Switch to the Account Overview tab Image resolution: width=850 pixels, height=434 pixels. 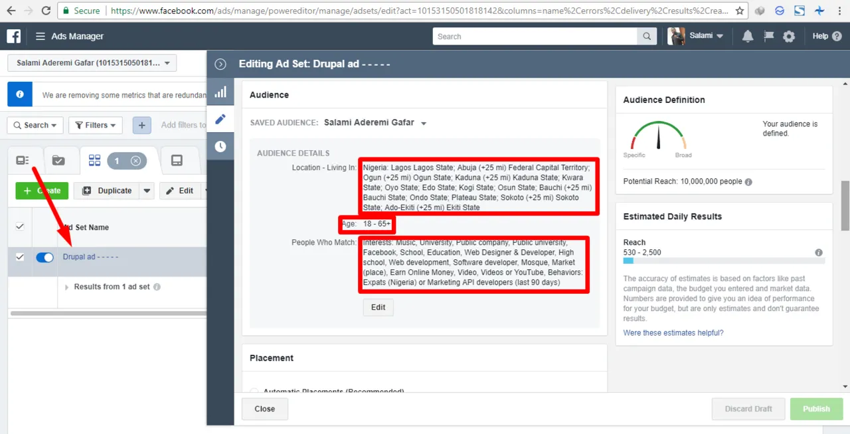click(x=23, y=160)
